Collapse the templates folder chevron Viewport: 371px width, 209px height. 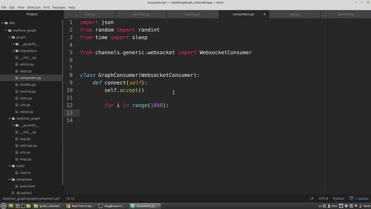[9, 179]
